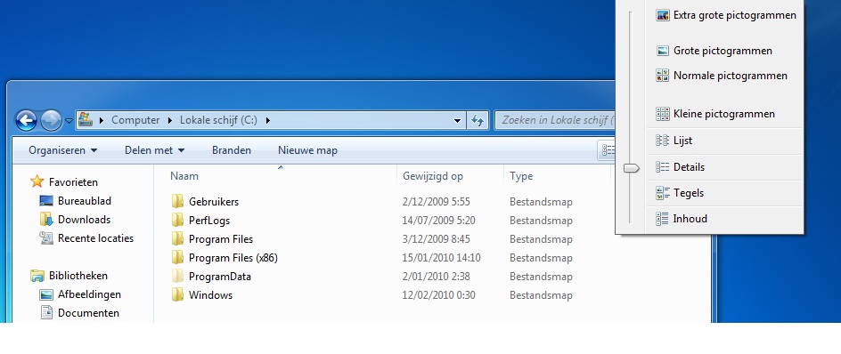Click the Windows folder icon
Viewport: 841px width, 354px height.
click(177, 294)
